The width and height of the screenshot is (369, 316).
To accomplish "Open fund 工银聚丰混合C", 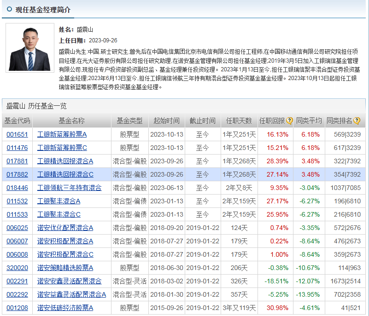I will click(x=59, y=214).
